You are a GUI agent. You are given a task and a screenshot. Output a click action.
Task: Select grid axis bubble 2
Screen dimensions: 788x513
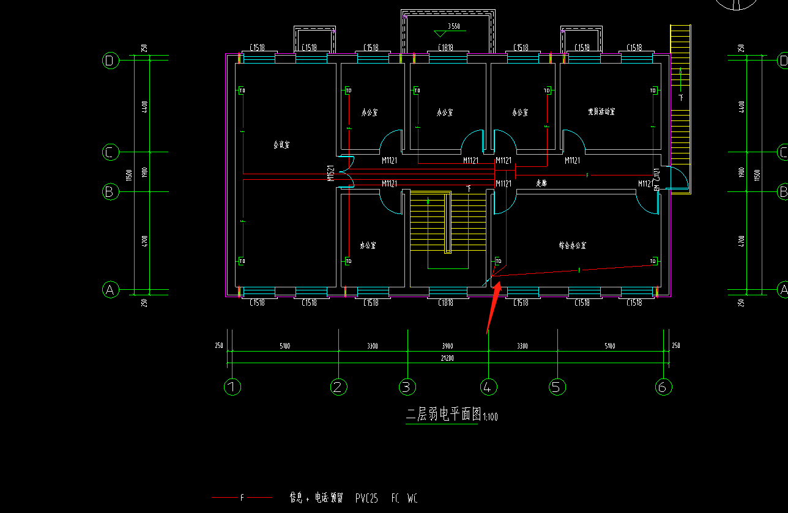338,386
